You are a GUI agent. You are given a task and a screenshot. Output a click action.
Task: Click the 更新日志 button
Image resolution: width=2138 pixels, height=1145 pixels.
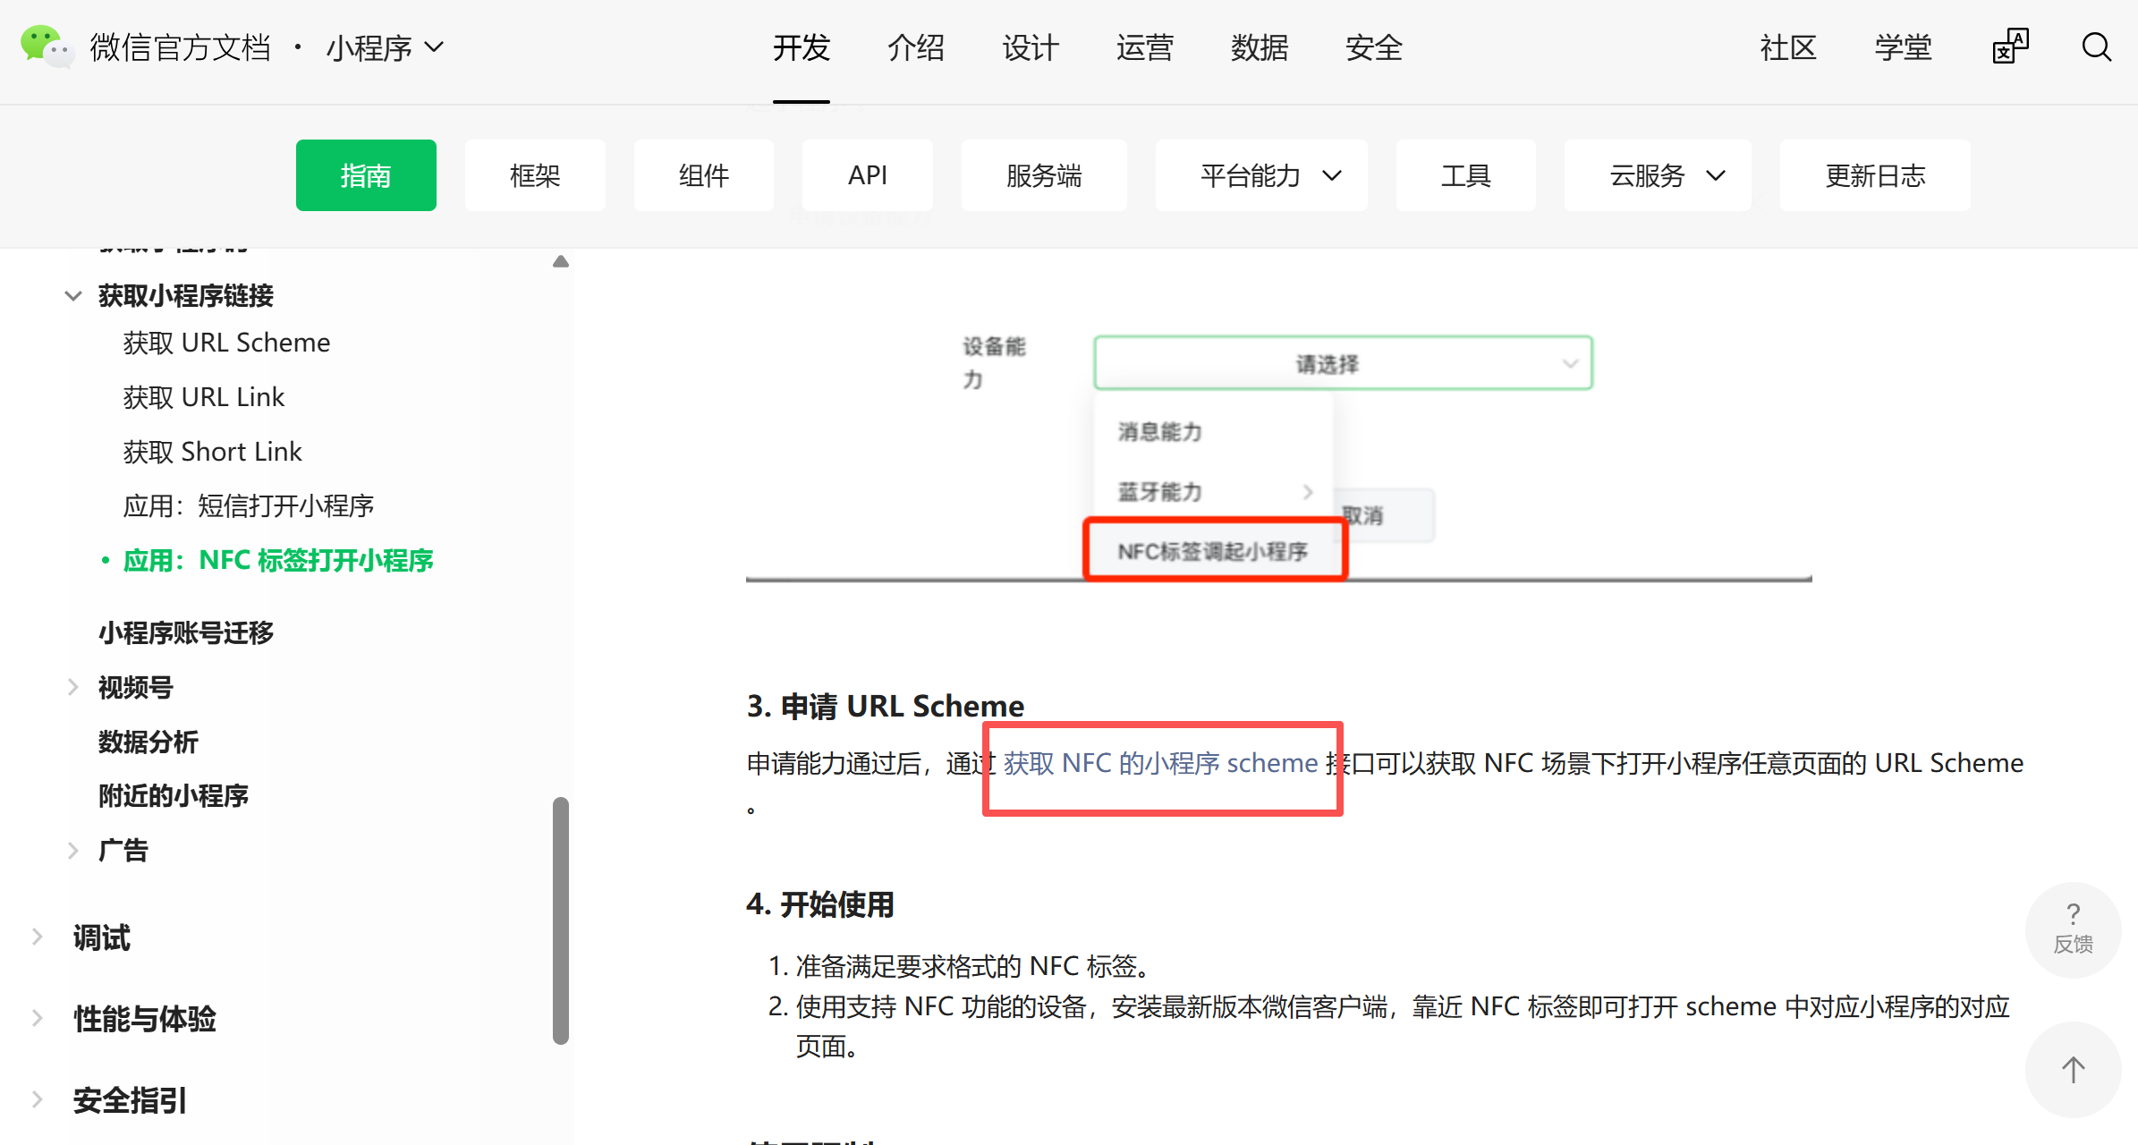point(1875,175)
